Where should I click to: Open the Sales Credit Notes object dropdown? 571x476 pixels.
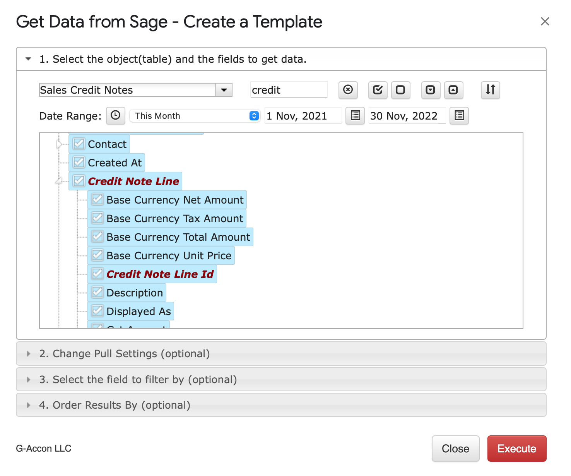[224, 90]
